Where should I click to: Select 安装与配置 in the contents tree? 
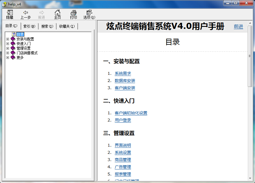[x=25, y=39]
